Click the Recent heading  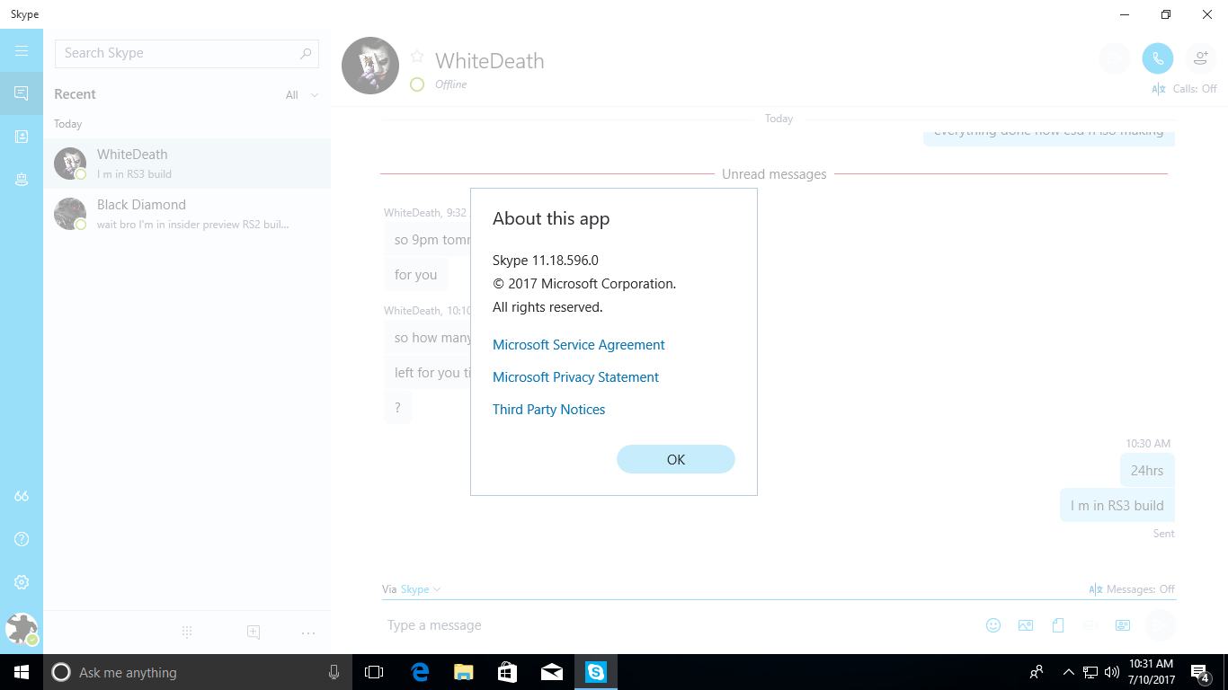(75, 94)
